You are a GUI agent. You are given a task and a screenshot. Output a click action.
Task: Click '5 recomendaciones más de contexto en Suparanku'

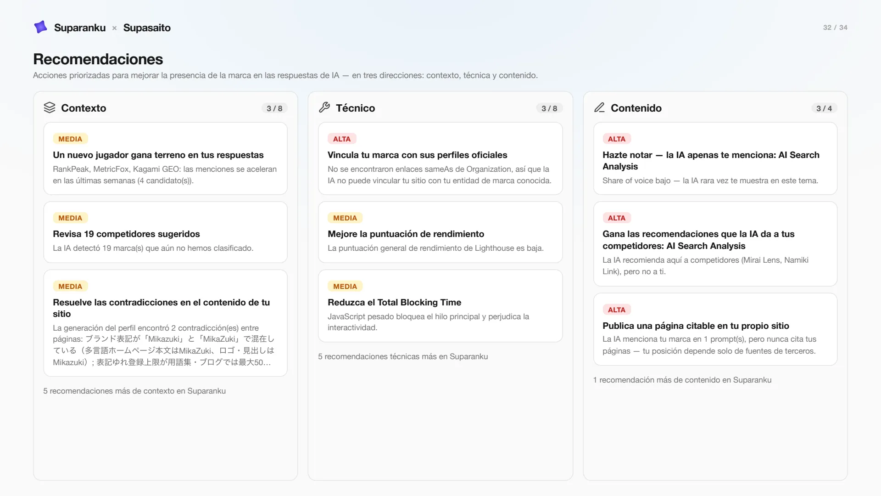coord(134,391)
